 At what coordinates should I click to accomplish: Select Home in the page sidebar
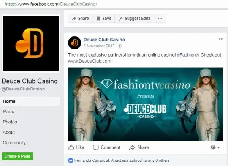tap(30, 101)
